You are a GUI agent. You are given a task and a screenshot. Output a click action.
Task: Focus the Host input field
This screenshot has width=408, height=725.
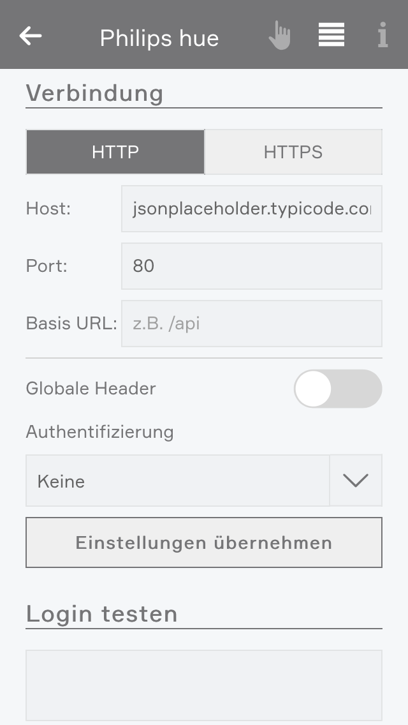(252, 209)
